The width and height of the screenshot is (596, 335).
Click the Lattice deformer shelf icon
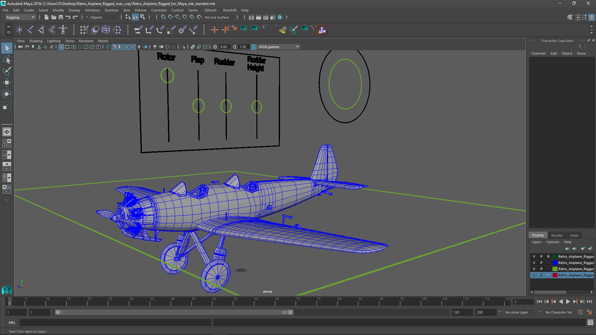(106, 30)
